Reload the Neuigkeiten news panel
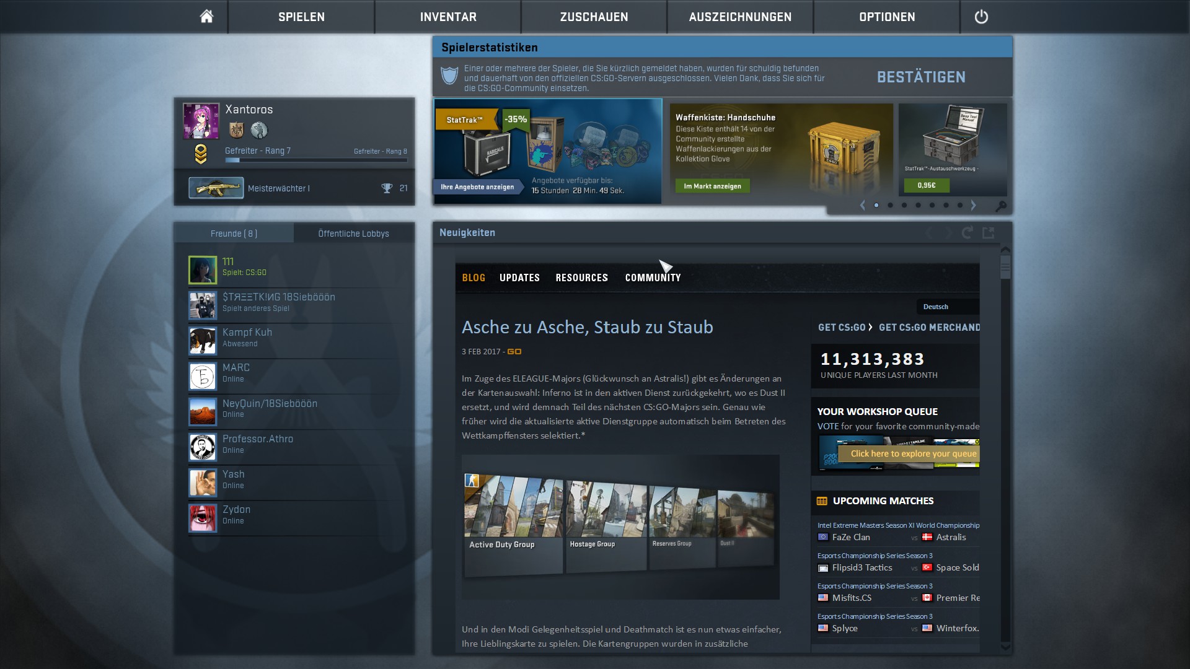1190x669 pixels. 967,233
